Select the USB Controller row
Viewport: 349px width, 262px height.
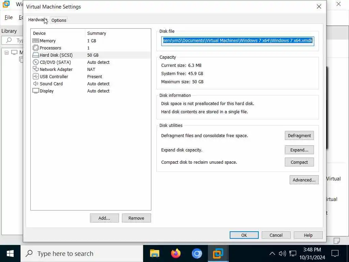tap(91, 76)
